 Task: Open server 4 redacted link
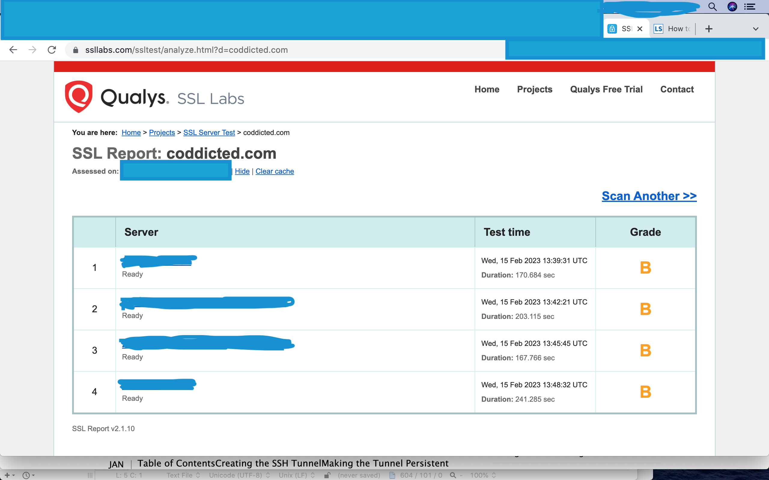(157, 384)
